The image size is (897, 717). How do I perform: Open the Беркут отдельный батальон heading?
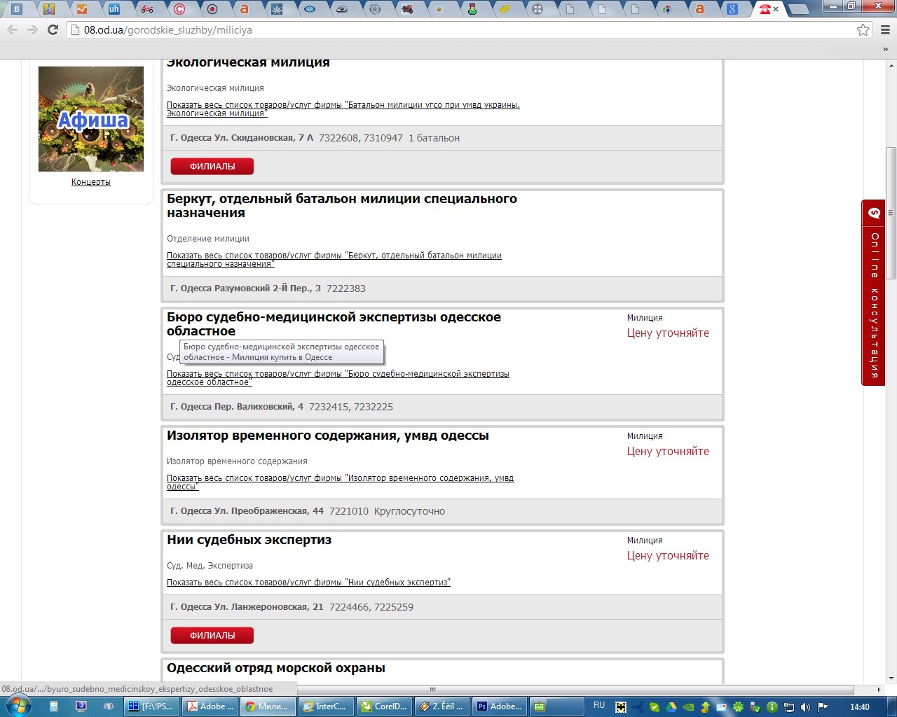(x=342, y=206)
